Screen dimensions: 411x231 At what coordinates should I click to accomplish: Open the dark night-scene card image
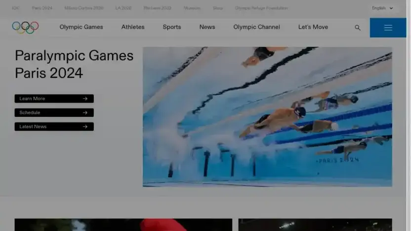(315, 225)
